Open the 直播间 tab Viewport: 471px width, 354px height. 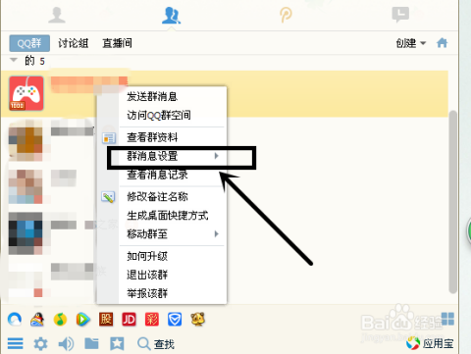tap(117, 43)
